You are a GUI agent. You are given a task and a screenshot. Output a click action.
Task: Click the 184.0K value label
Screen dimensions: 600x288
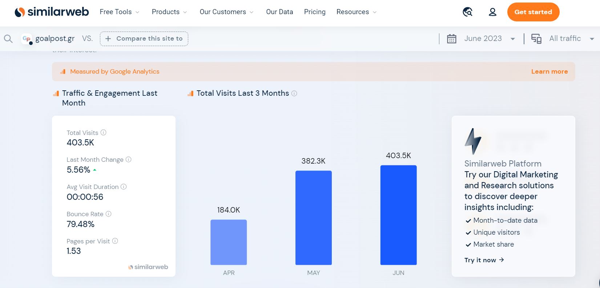(229, 210)
